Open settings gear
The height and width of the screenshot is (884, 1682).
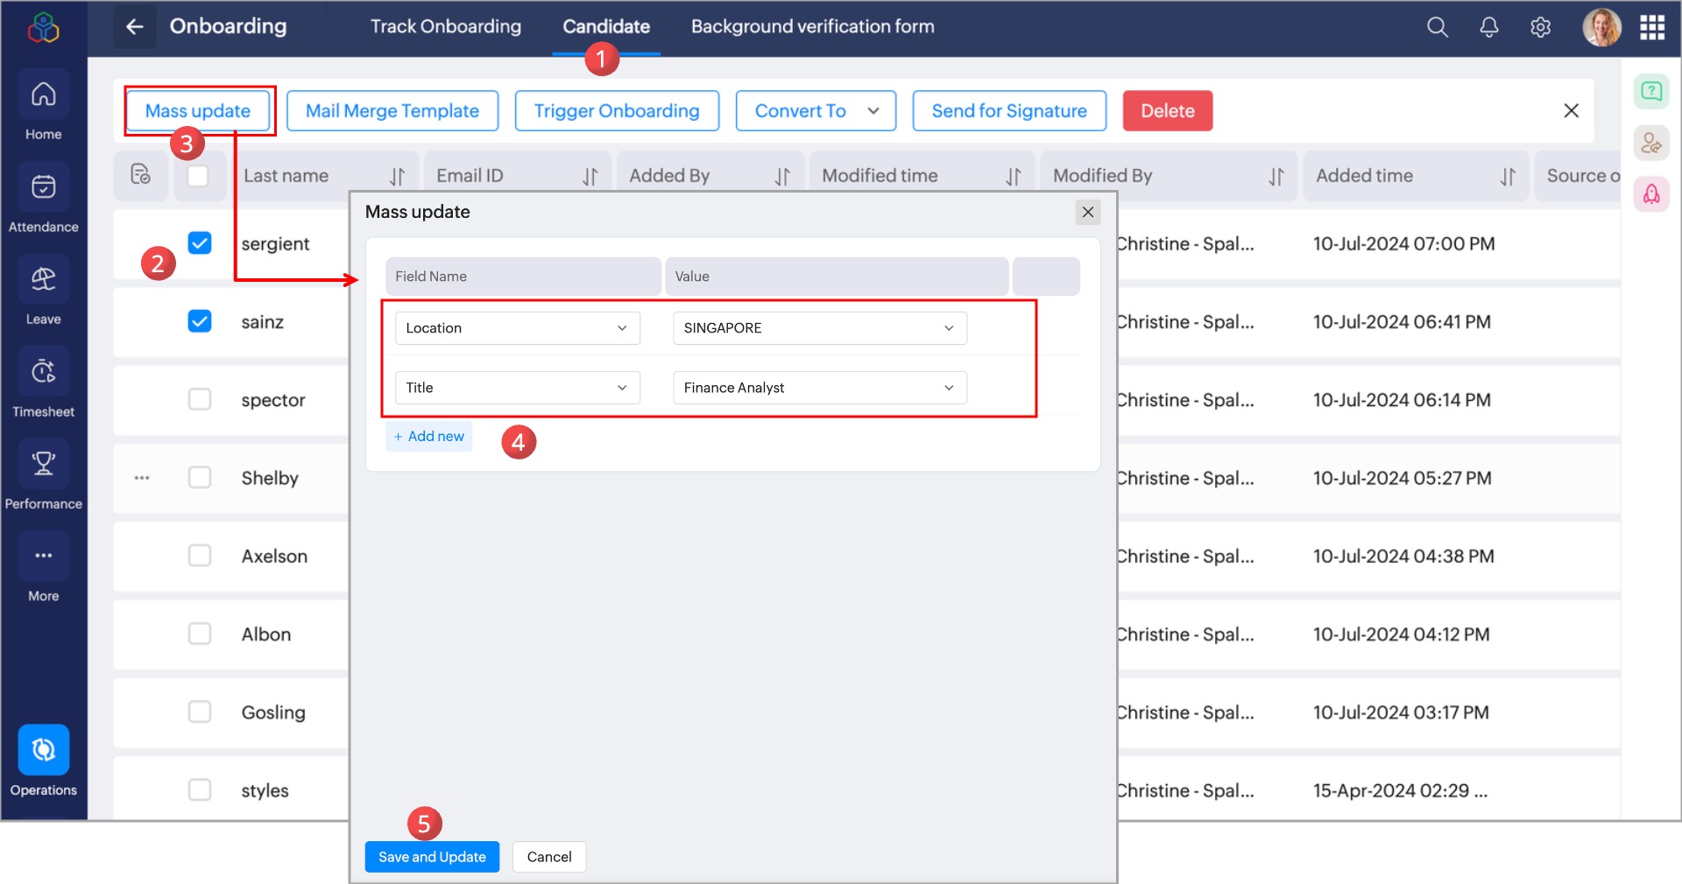click(1540, 27)
